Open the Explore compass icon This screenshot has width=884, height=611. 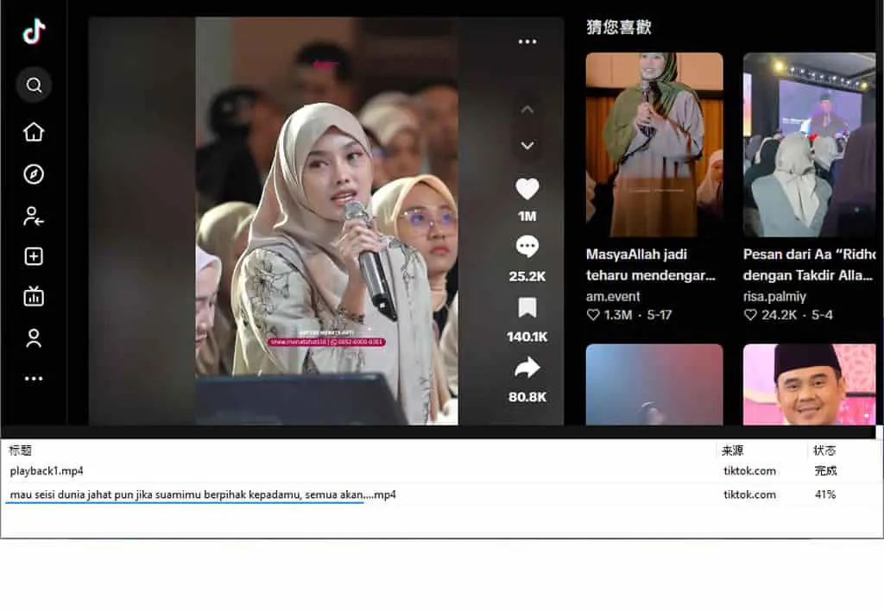[x=34, y=174]
